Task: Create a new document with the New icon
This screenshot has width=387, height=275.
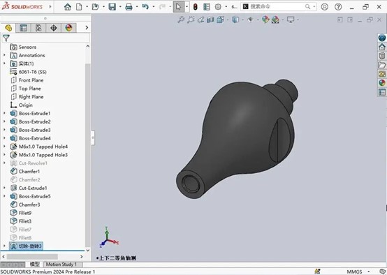Action: [x=79, y=7]
